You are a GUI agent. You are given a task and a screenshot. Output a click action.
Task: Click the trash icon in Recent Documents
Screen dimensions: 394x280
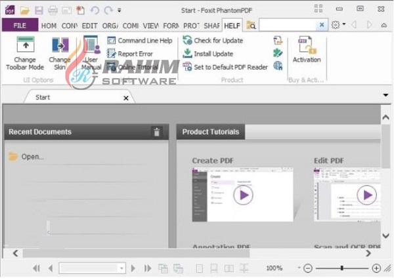click(156, 132)
